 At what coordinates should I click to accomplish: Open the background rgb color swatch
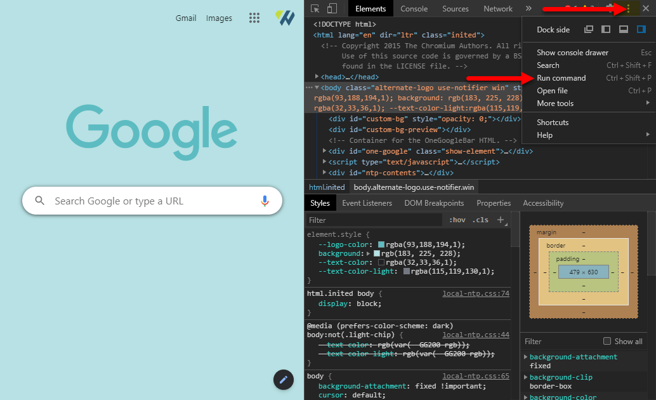(376, 253)
